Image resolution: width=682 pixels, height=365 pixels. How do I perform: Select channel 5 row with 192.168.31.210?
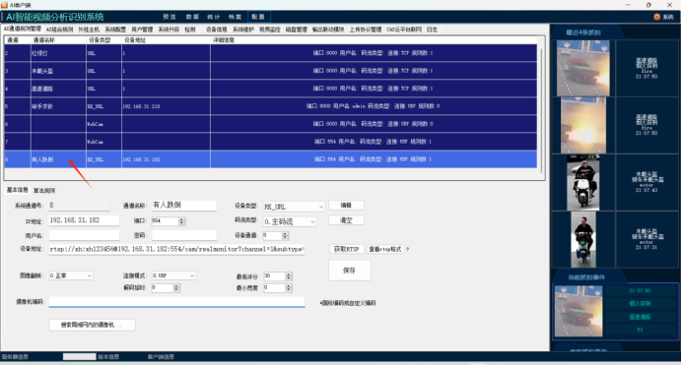point(271,106)
